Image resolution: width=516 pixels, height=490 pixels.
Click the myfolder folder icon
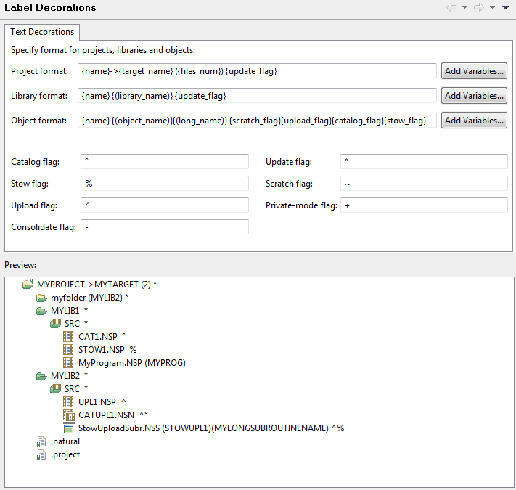click(42, 298)
